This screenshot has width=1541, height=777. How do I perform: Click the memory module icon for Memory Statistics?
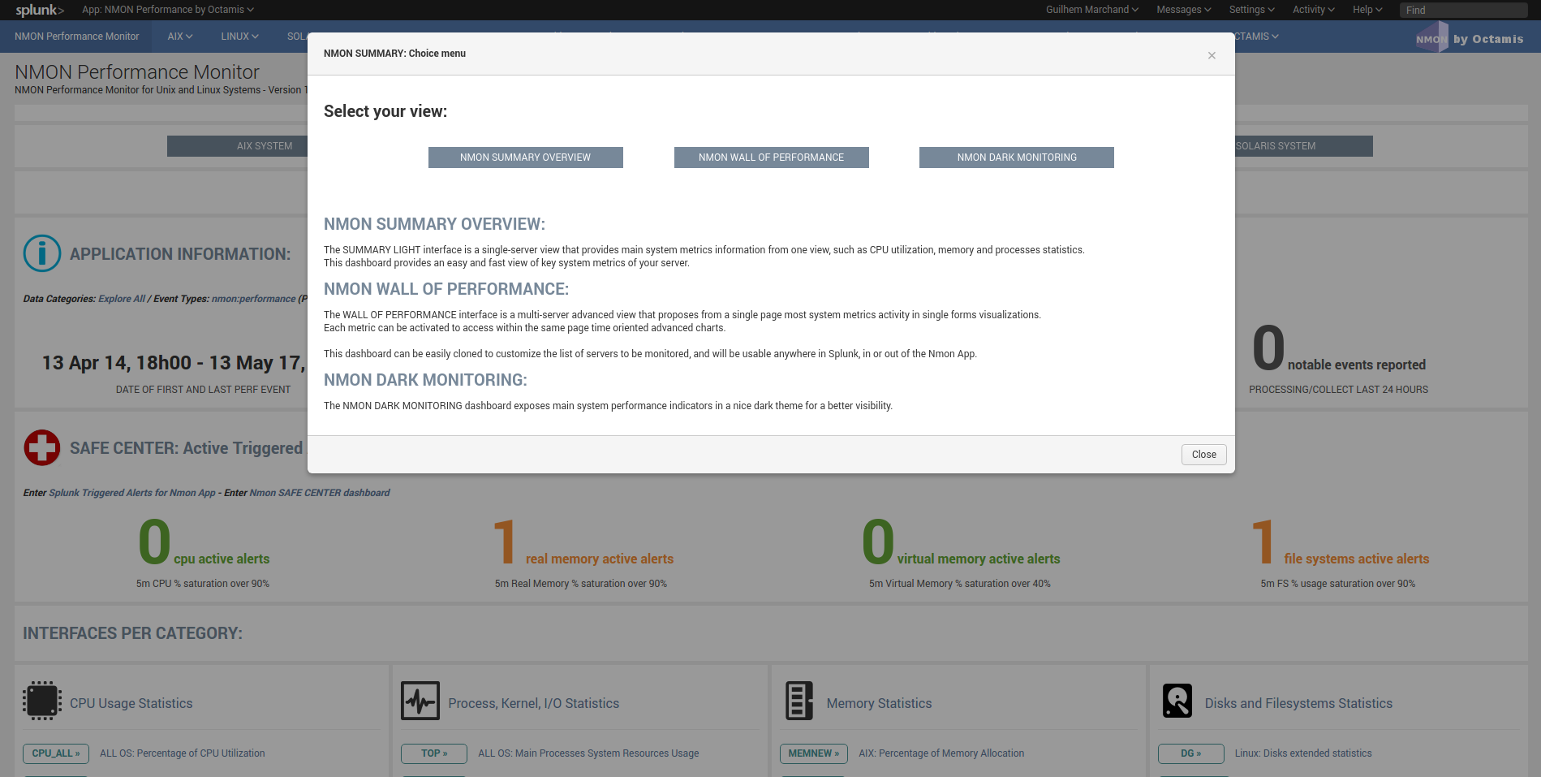[798, 700]
